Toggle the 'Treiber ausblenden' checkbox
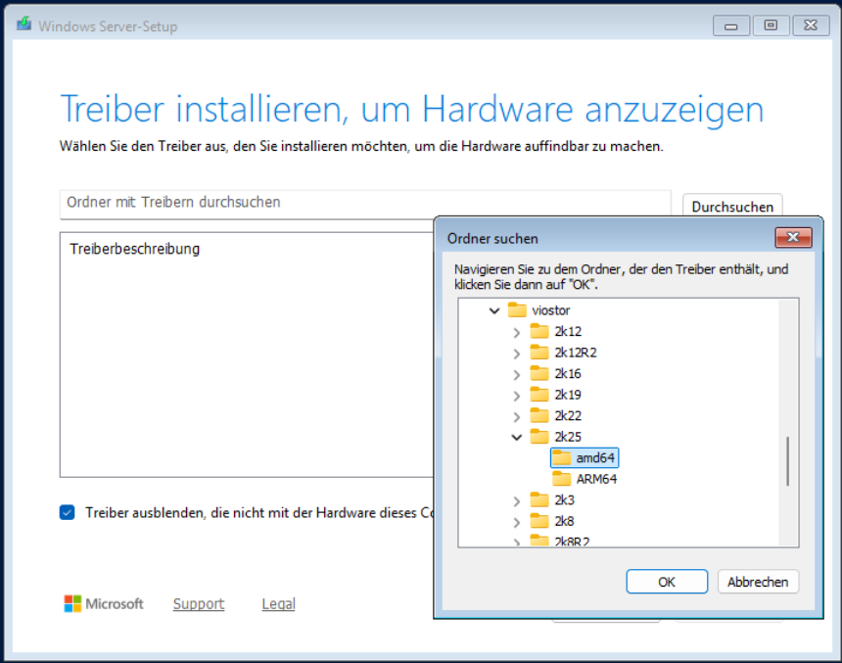This screenshot has width=842, height=663. click(67, 512)
